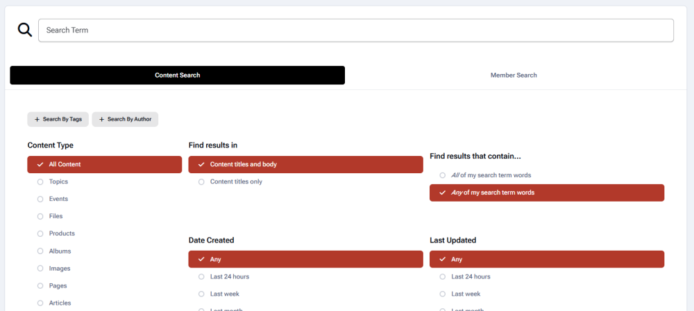Switch to Content Search tab
Viewport: 694px width, 311px height.
click(x=177, y=75)
